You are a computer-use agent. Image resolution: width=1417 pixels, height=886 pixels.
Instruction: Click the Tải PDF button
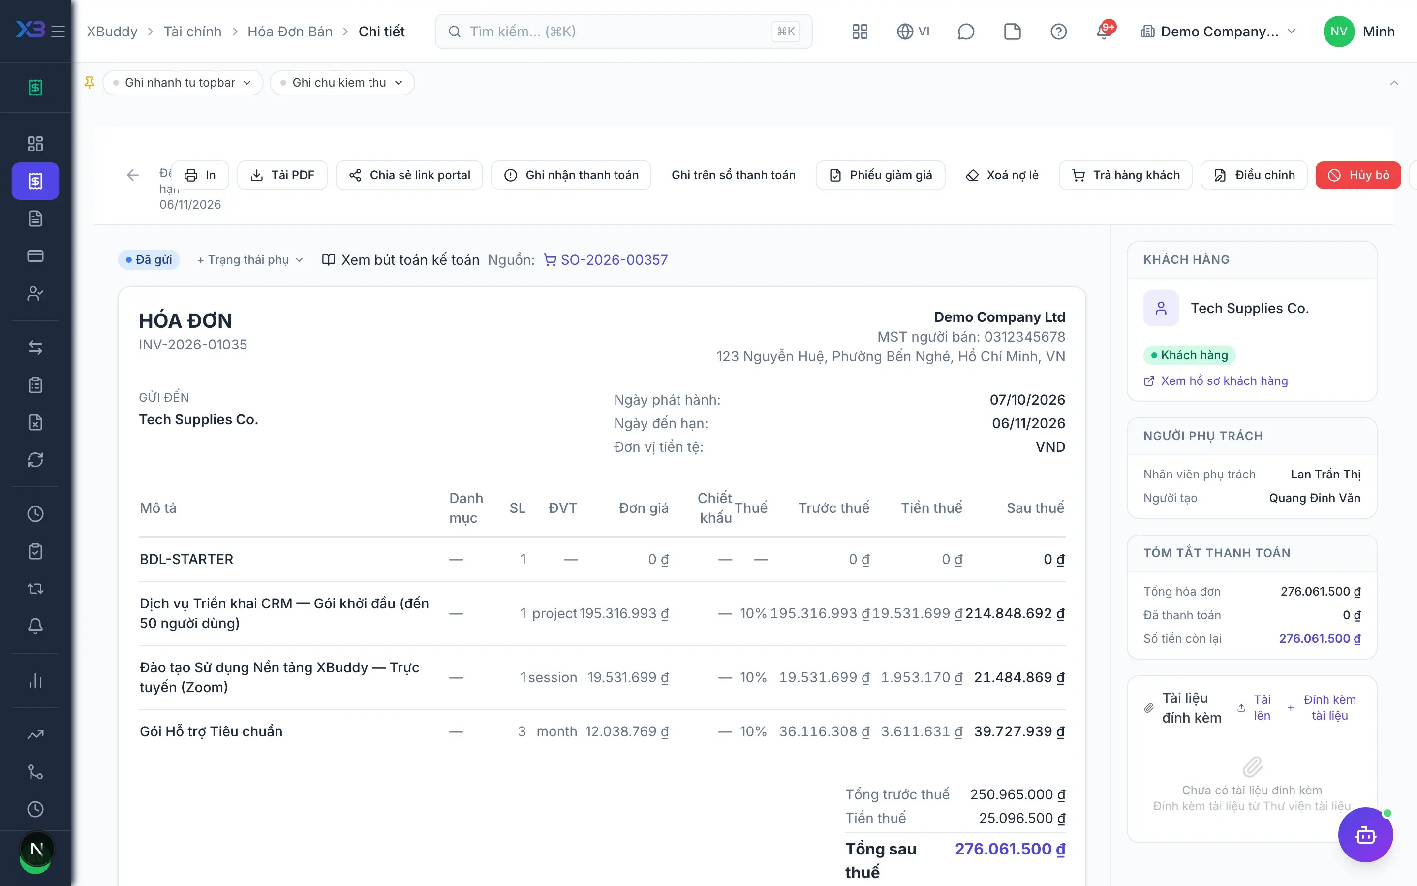[282, 175]
